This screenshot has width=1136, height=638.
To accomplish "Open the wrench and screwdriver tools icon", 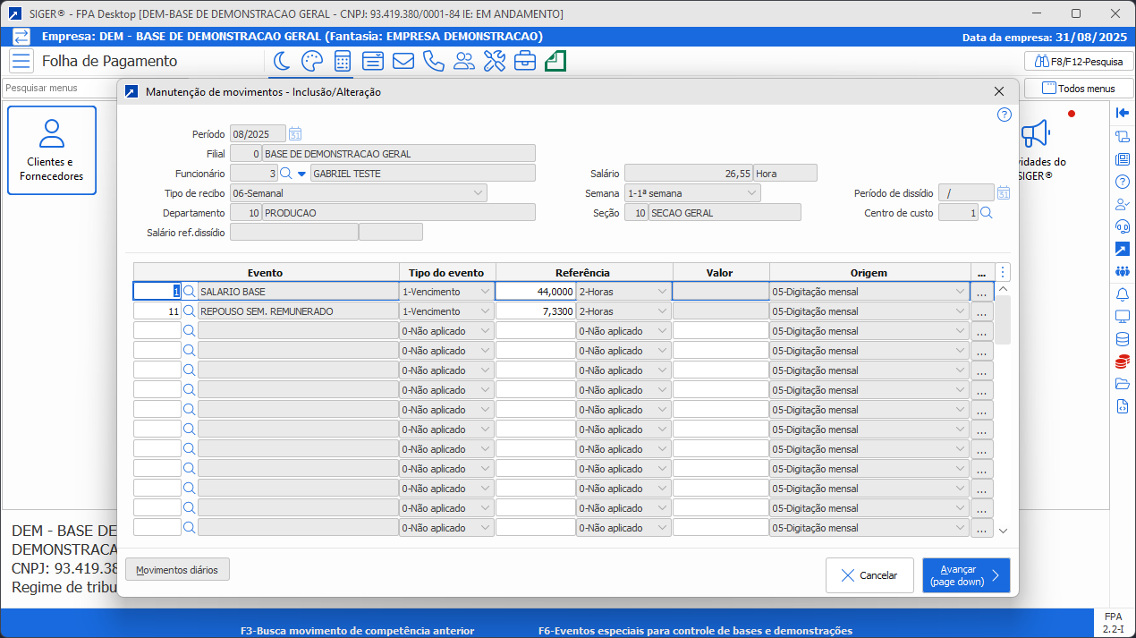I will (494, 61).
